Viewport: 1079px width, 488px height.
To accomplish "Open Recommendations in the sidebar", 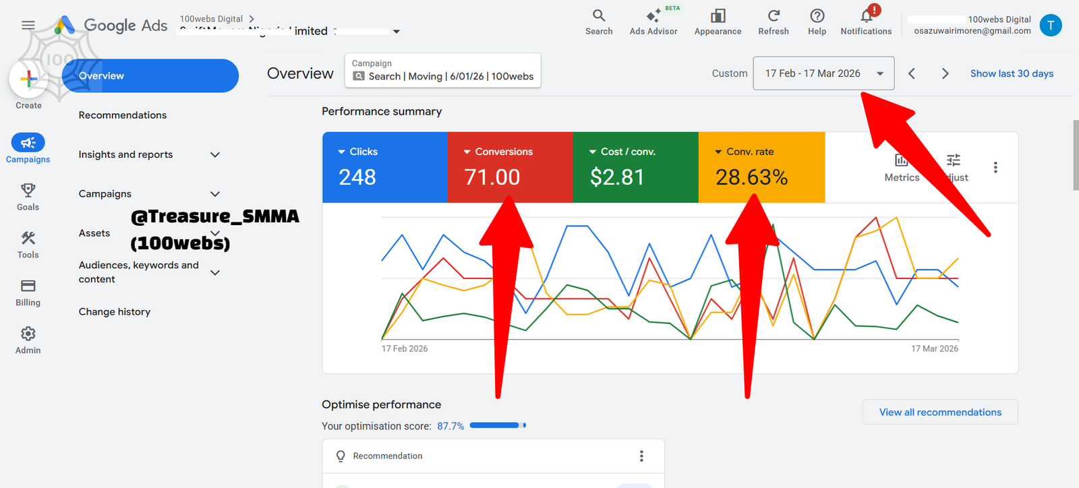I will click(x=123, y=115).
